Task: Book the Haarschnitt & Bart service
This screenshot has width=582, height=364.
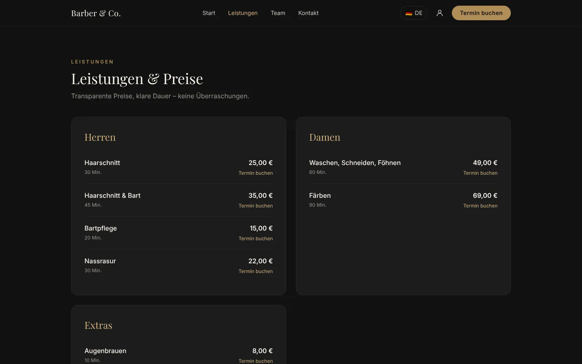Action: coord(255,206)
